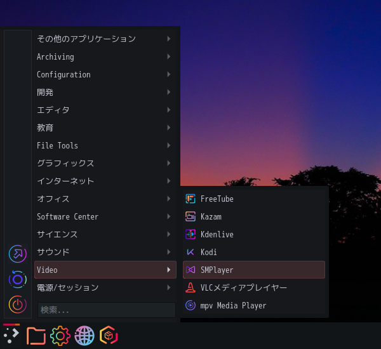381x349 pixels.
Task: Launch FreeTube from its icon
Action: 190,199
